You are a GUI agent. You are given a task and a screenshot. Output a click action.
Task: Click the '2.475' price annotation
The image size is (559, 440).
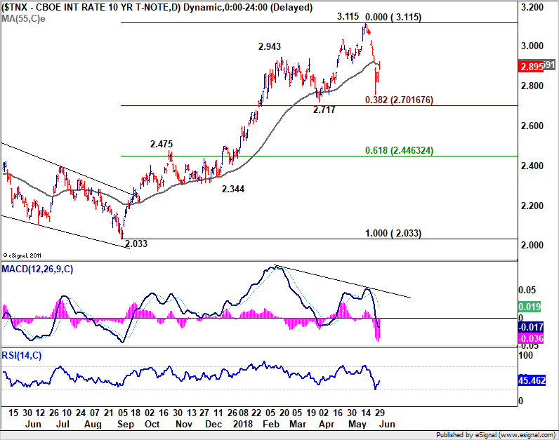[161, 144]
